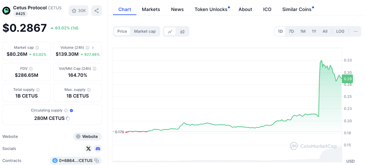Show info icon for Total supply
Image resolution: width=366 pixels, height=165 pixels.
pyautogui.click(x=38, y=90)
